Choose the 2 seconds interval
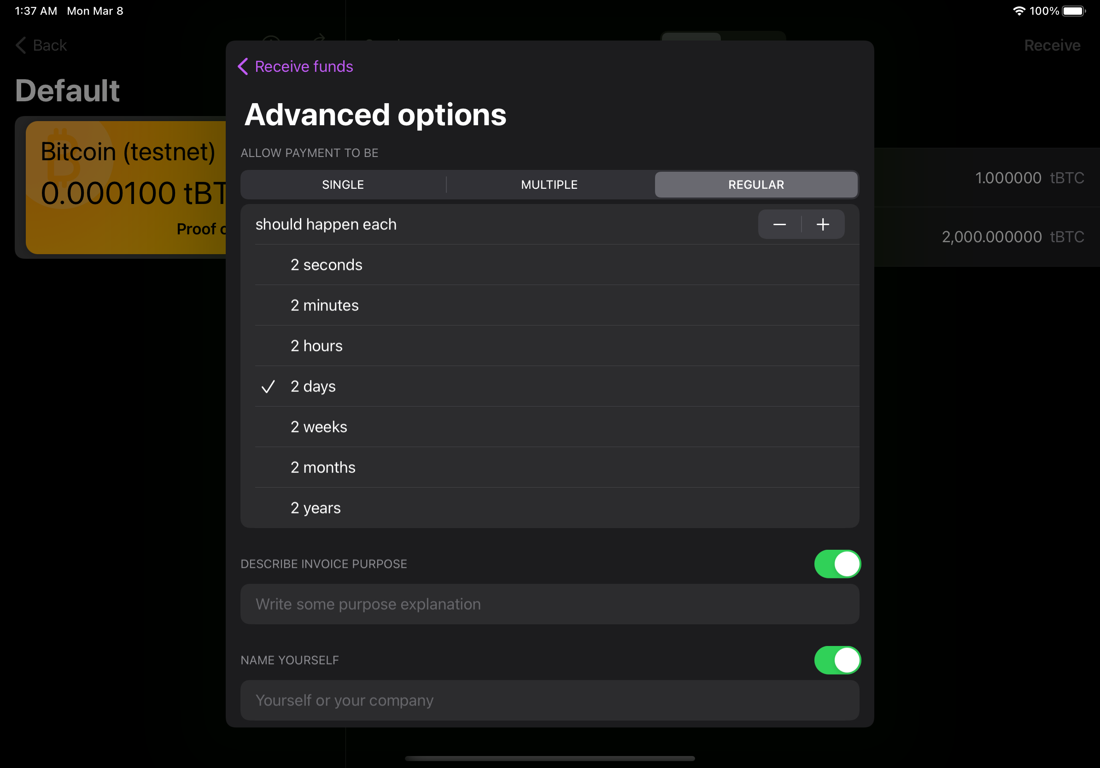 [x=550, y=265]
